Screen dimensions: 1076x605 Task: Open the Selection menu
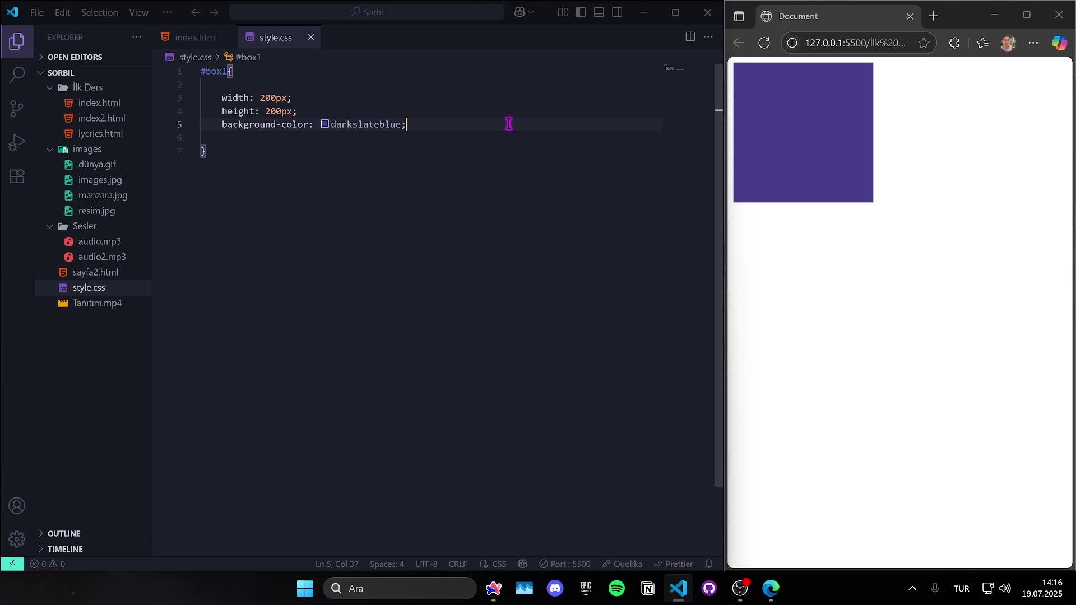pos(99,12)
